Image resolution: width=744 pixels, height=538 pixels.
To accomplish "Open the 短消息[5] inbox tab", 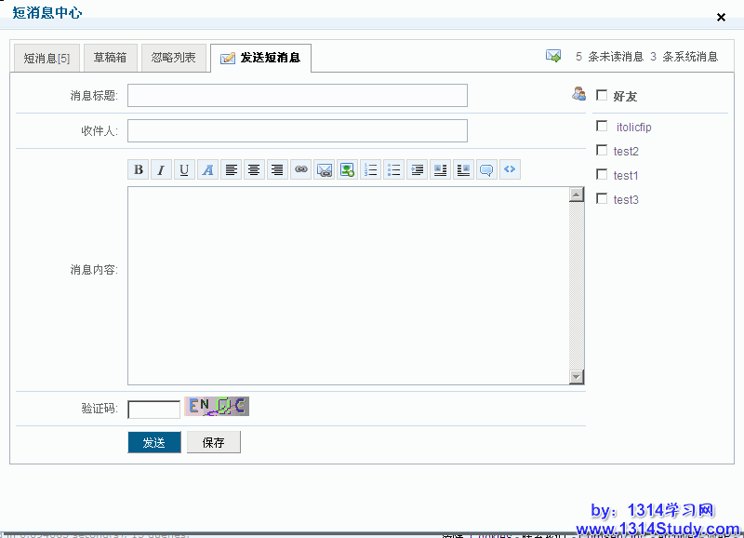I will coord(46,58).
